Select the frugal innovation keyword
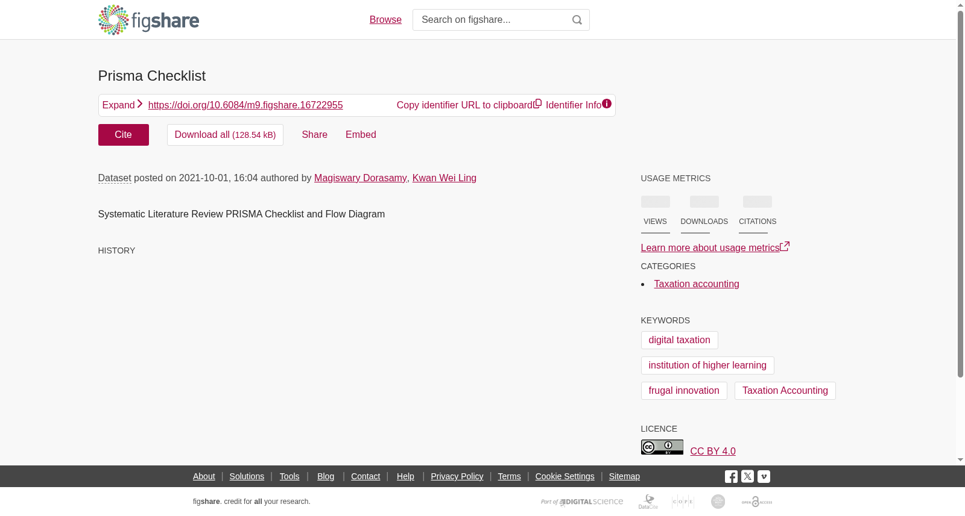The height and width of the screenshot is (516, 965). 684,391
